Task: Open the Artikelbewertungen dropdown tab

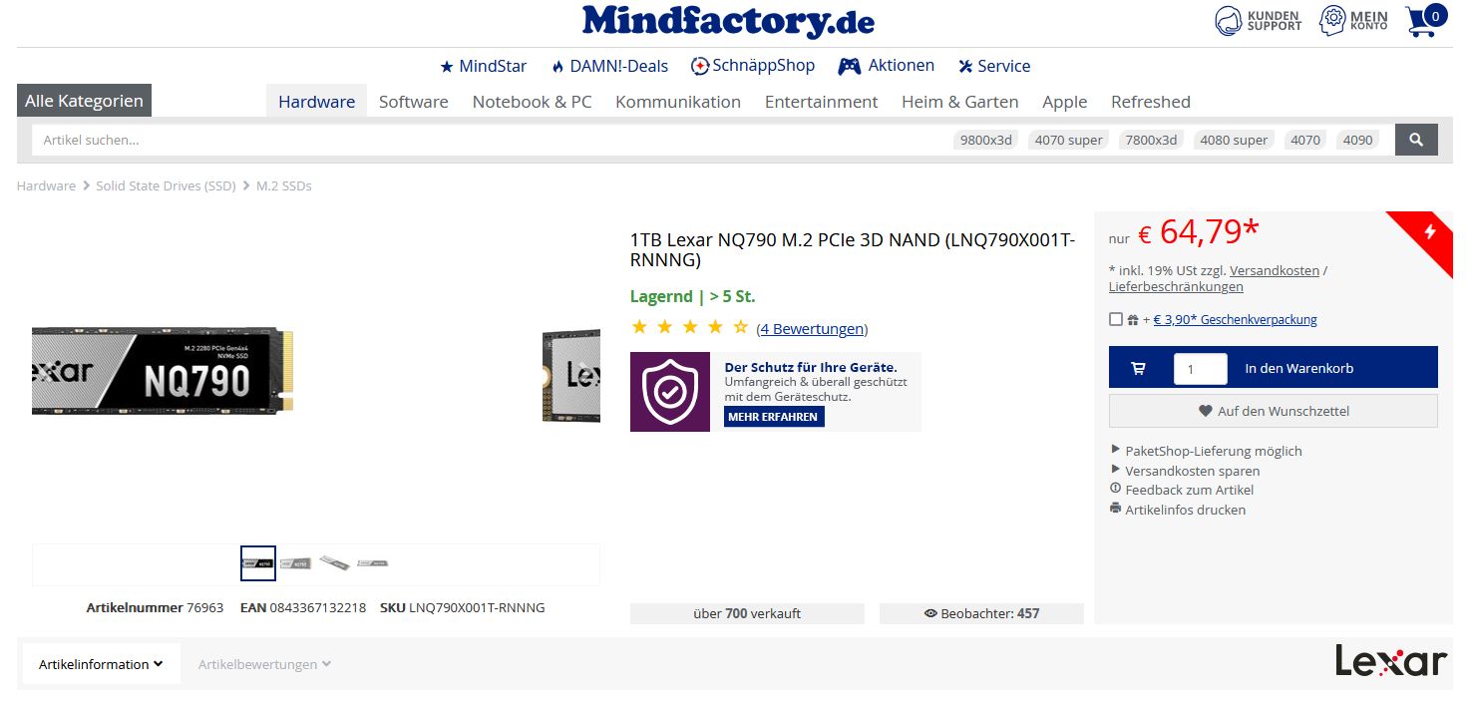Action: [264, 664]
